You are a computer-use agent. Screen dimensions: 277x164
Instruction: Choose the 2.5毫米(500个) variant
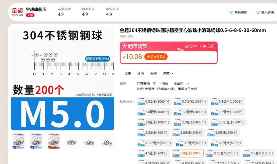[x=153, y=133]
